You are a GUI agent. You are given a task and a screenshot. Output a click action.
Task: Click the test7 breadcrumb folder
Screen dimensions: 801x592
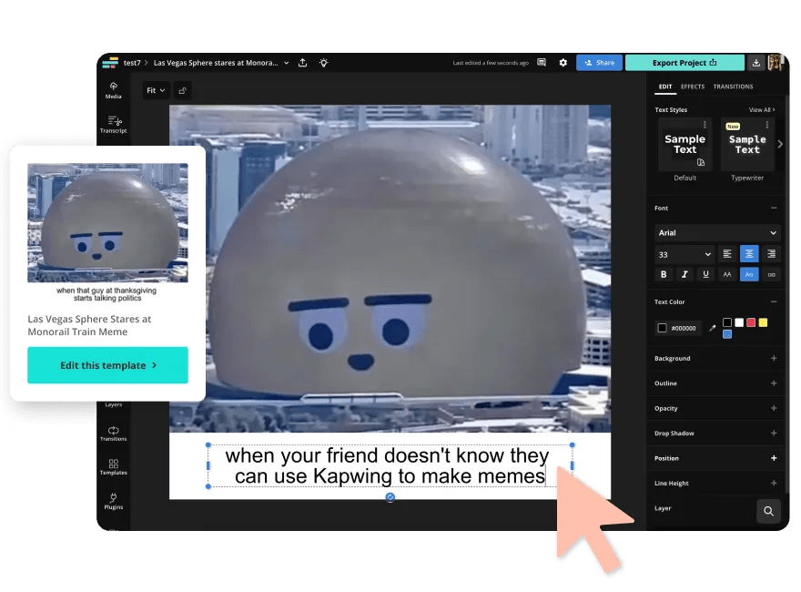point(132,63)
